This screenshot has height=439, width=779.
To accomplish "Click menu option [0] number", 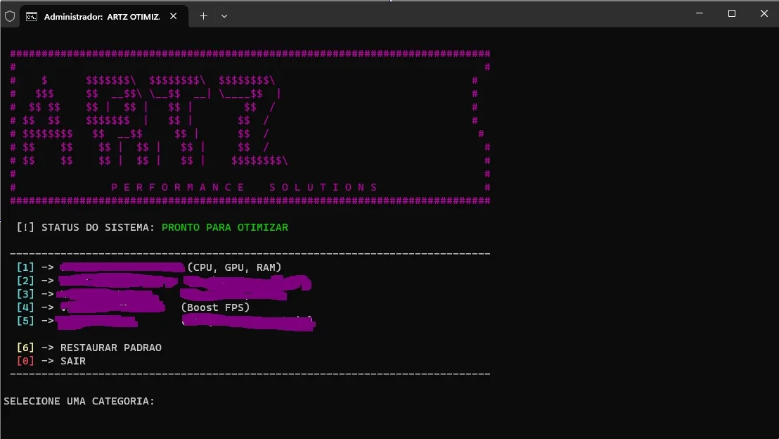I will [25, 361].
